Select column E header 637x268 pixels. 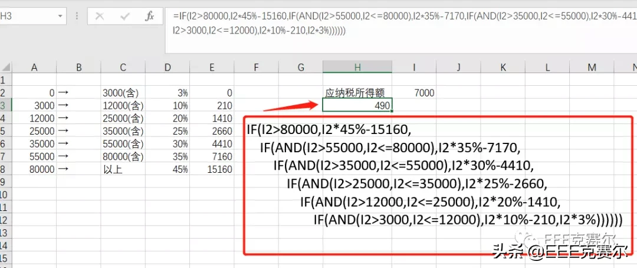(x=212, y=68)
